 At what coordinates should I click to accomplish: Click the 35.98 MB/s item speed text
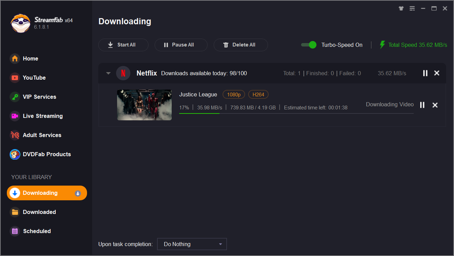(x=210, y=108)
